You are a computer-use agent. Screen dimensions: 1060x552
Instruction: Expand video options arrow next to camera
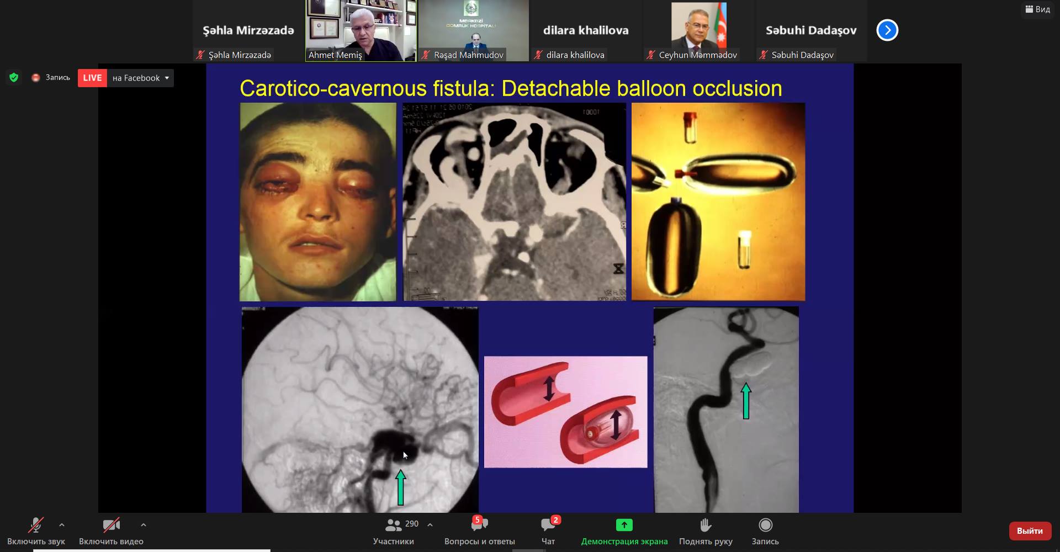(x=144, y=525)
